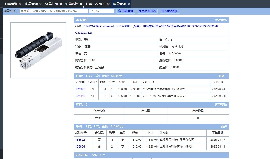Open sales order 275973

tap(80, 89)
